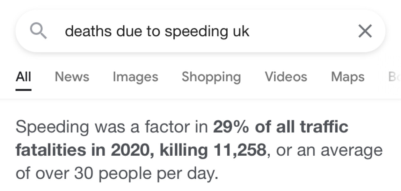
Task: Switch to the News tab
Action: (x=72, y=77)
